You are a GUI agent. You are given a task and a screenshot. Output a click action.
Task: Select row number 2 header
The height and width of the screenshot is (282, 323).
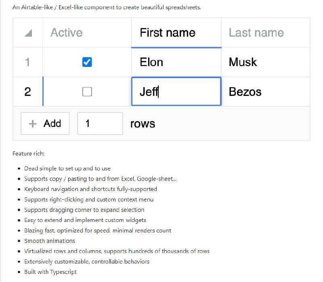[x=27, y=92]
